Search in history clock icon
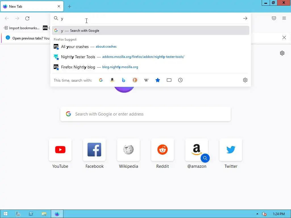Screen dimensions: 291x218 pyautogui.click(x=180, y=80)
